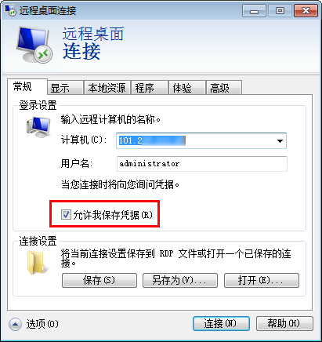Click the folder icon in connection settings
The image size is (322, 342).
coord(38,263)
